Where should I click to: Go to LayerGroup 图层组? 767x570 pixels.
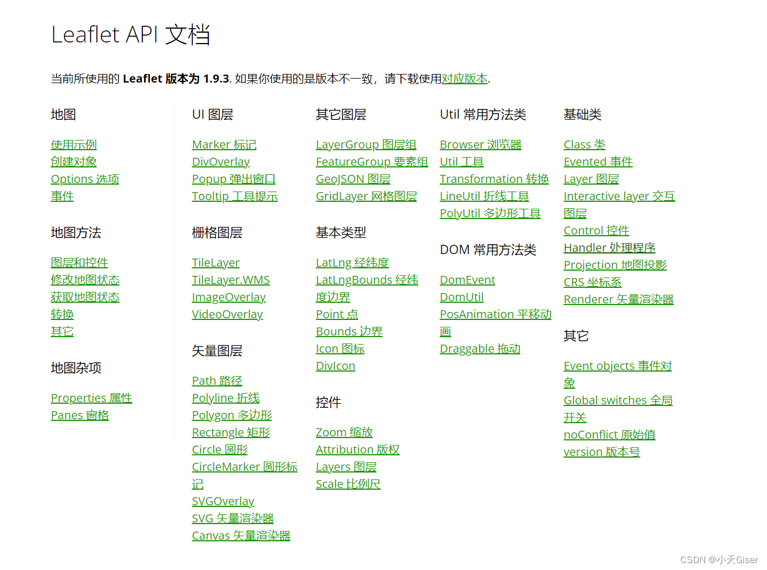(x=366, y=145)
